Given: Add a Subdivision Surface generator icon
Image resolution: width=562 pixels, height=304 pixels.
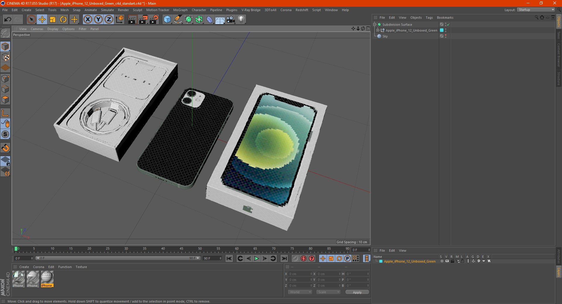Looking at the screenshot, I should coord(189,20).
